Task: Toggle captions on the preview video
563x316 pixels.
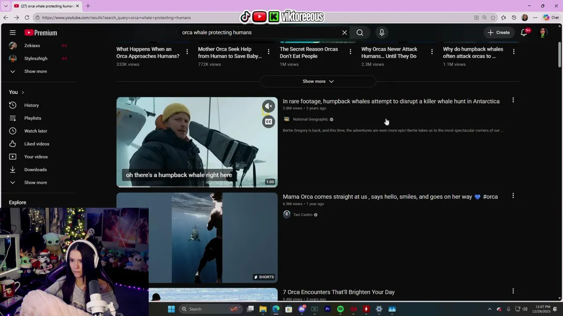Action: coord(268,122)
